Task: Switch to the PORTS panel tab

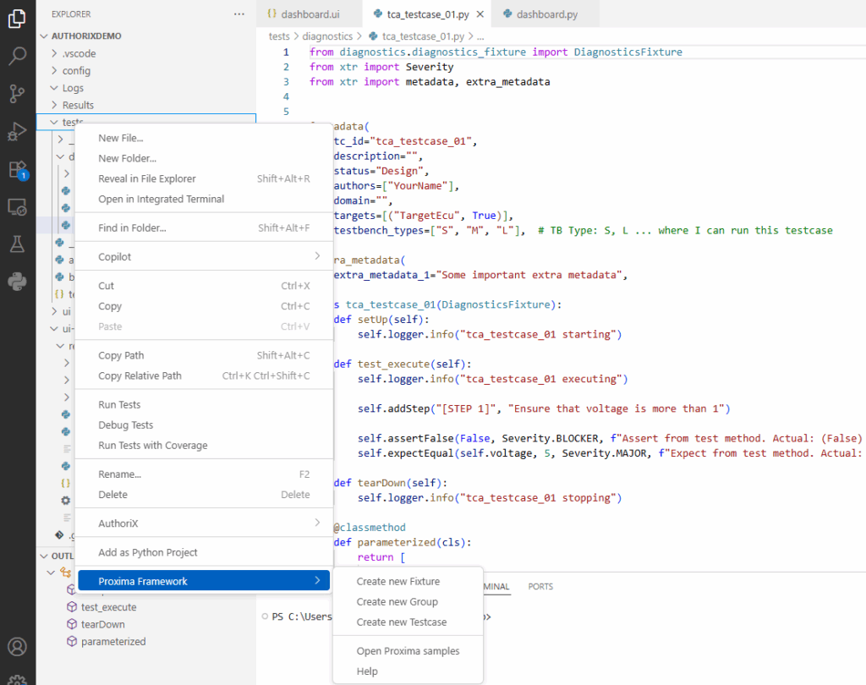Action: 540,587
